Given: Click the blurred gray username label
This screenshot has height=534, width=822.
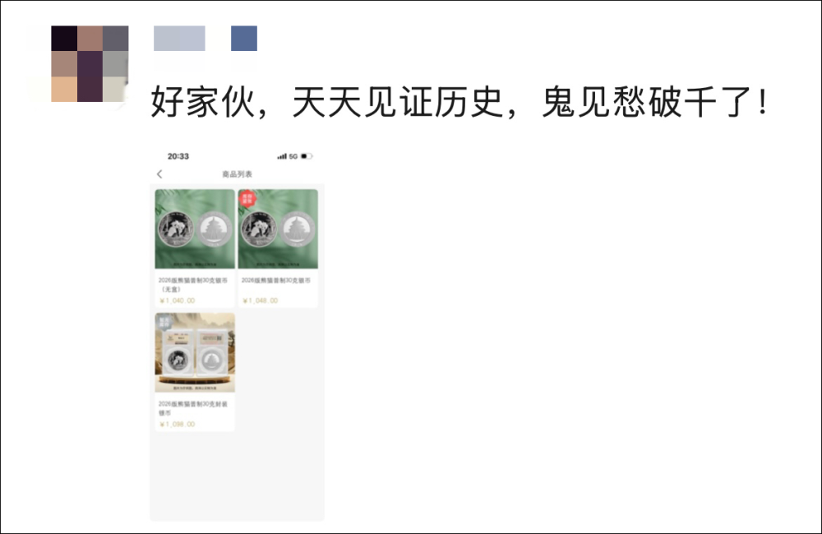Looking at the screenshot, I should [179, 39].
